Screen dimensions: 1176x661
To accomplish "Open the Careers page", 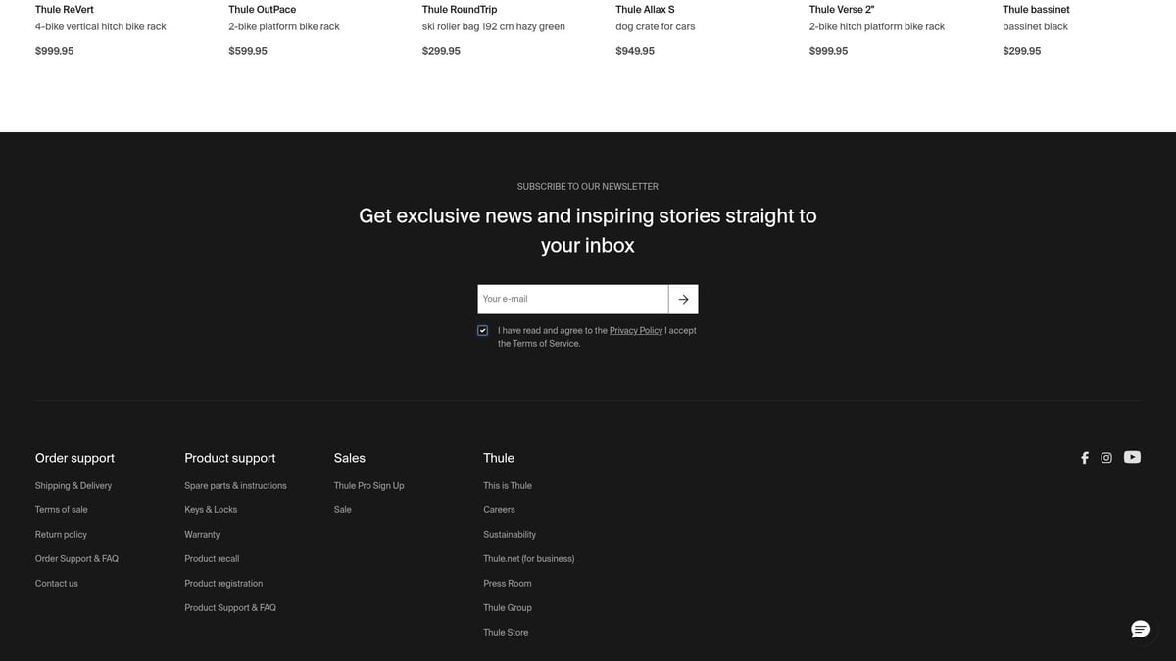I will point(499,510).
